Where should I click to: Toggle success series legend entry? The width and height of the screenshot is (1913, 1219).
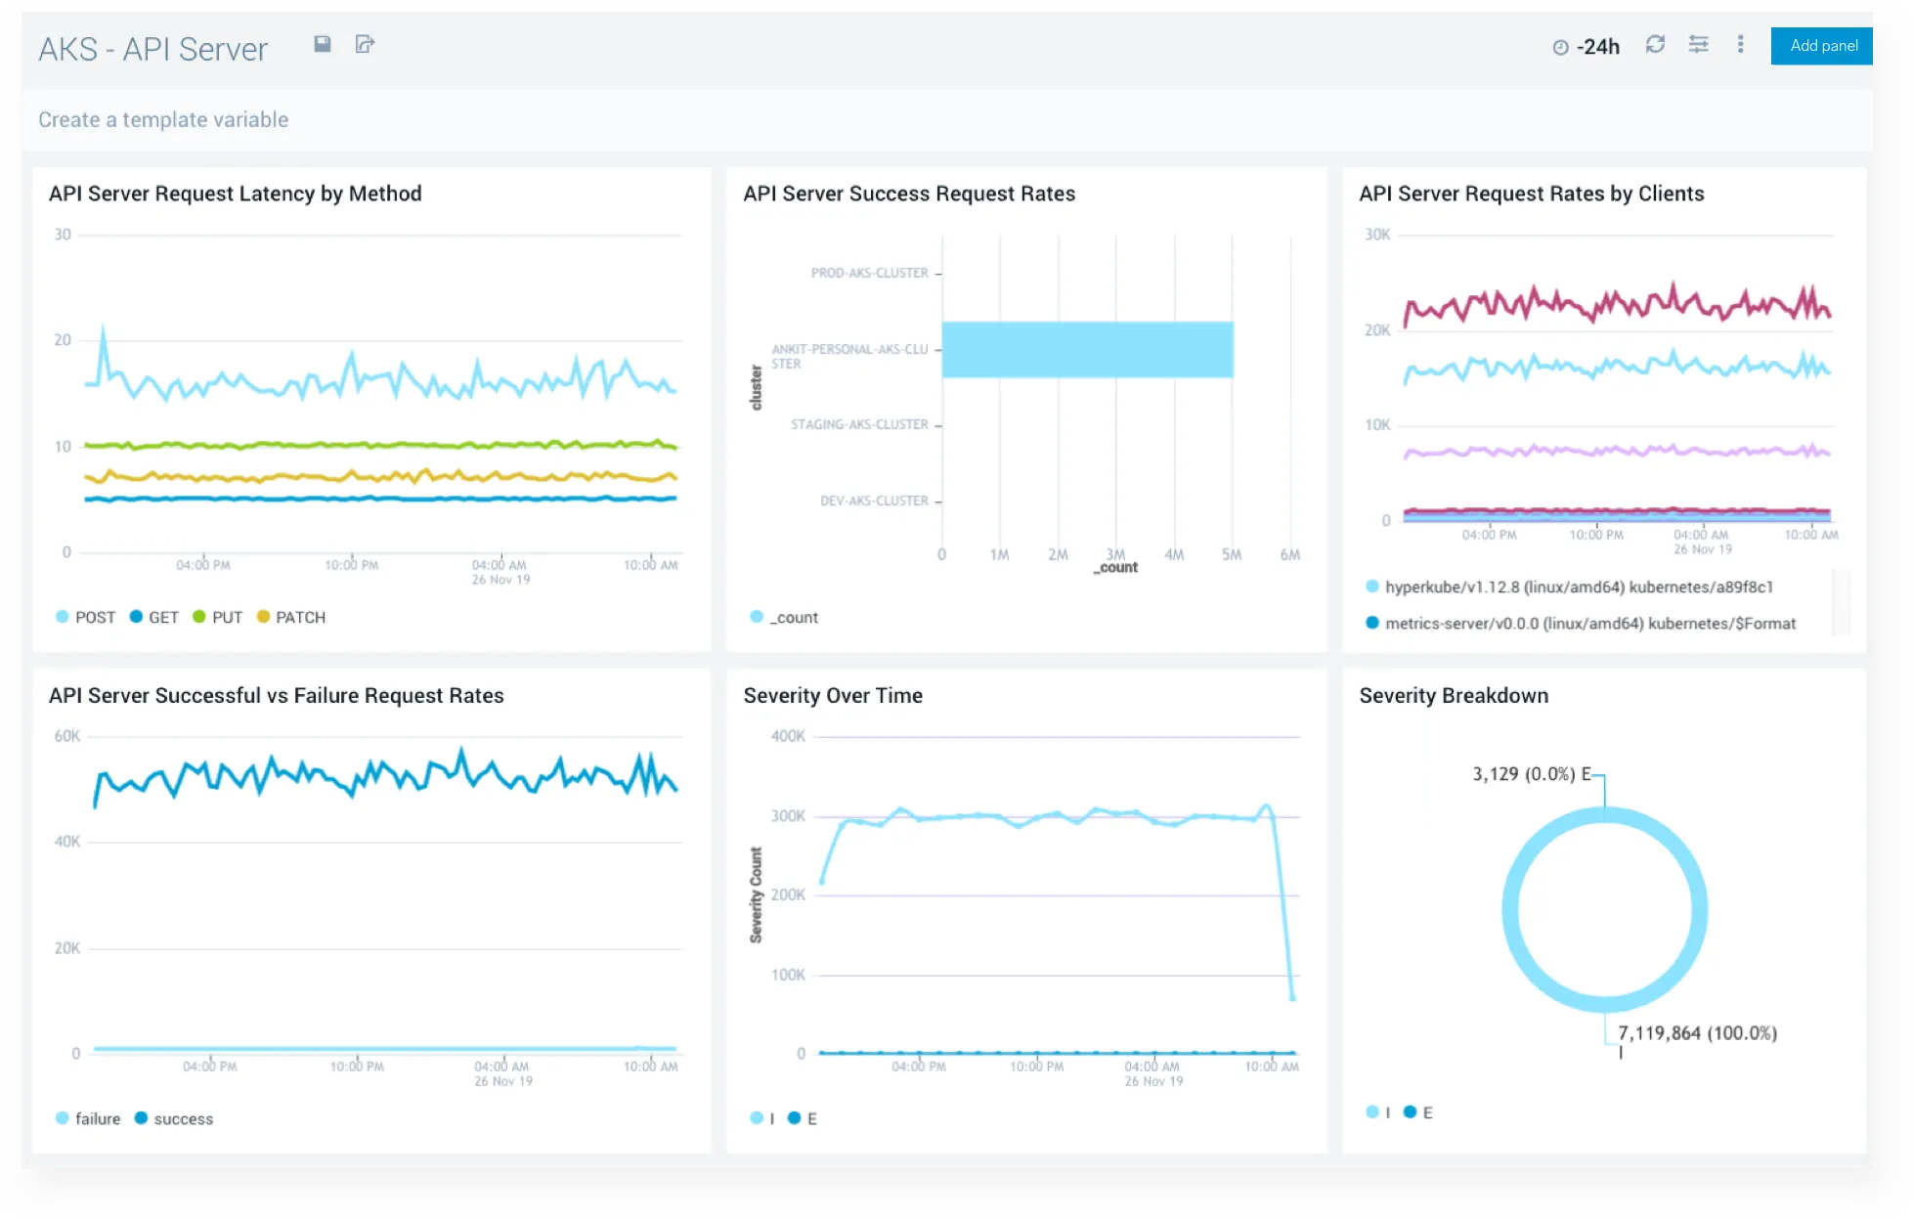[174, 1118]
